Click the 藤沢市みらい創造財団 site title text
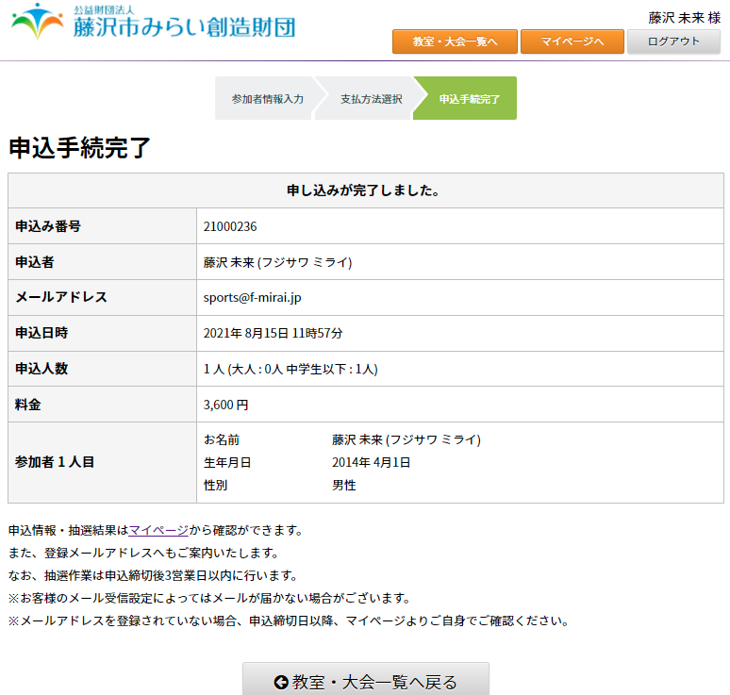730x695 pixels. [x=184, y=26]
